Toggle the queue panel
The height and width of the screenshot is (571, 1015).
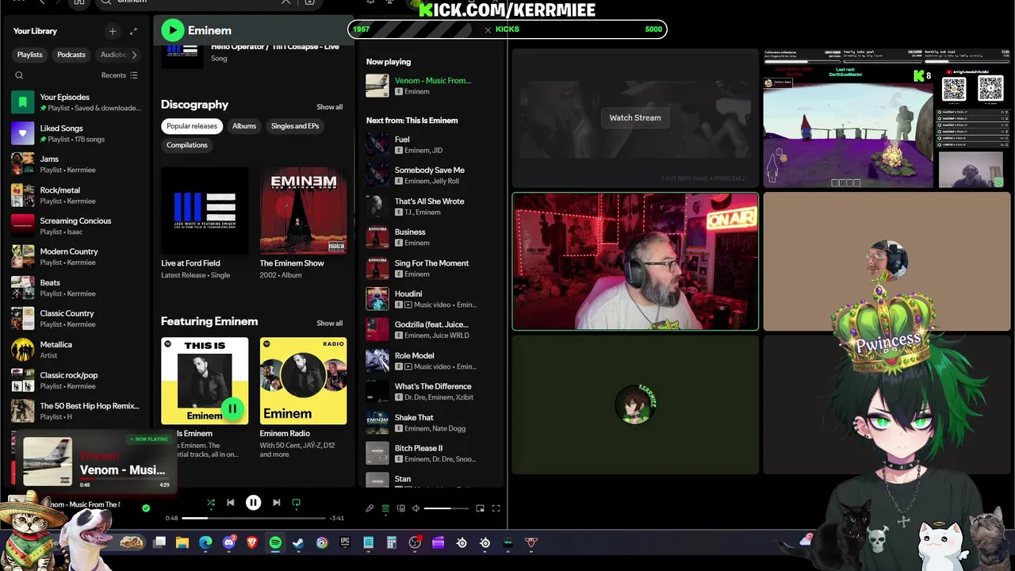click(x=385, y=508)
